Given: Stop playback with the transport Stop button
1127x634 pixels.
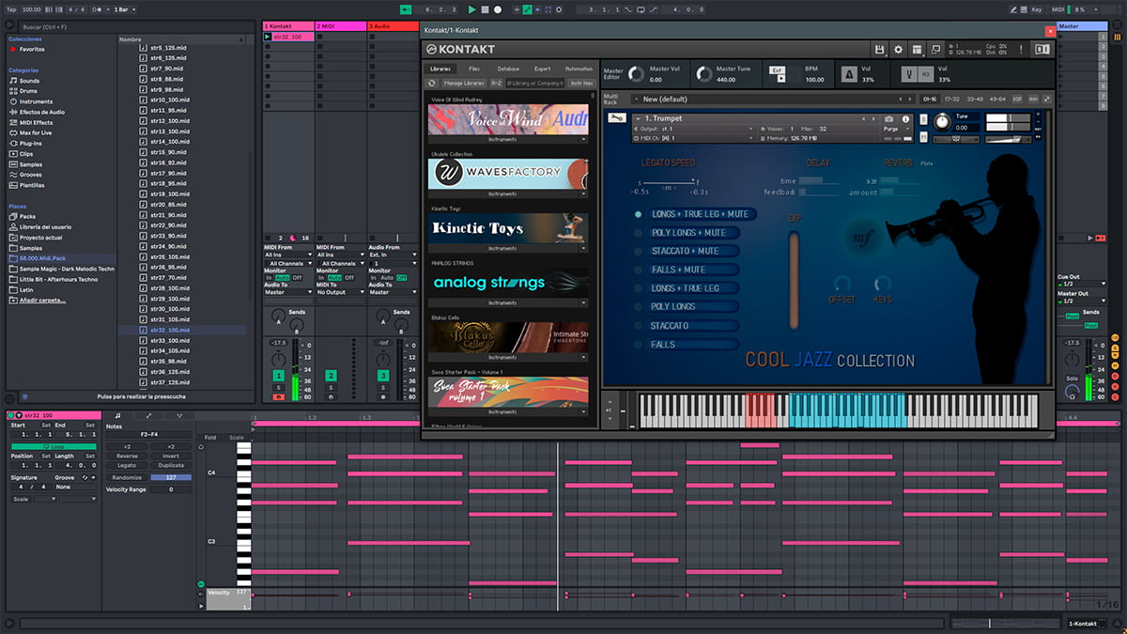Looking at the screenshot, I should [x=485, y=8].
